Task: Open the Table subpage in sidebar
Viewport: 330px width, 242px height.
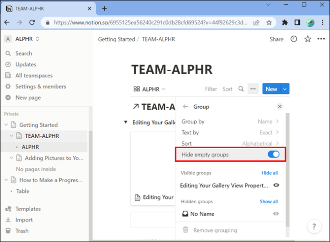Action: 23,191
